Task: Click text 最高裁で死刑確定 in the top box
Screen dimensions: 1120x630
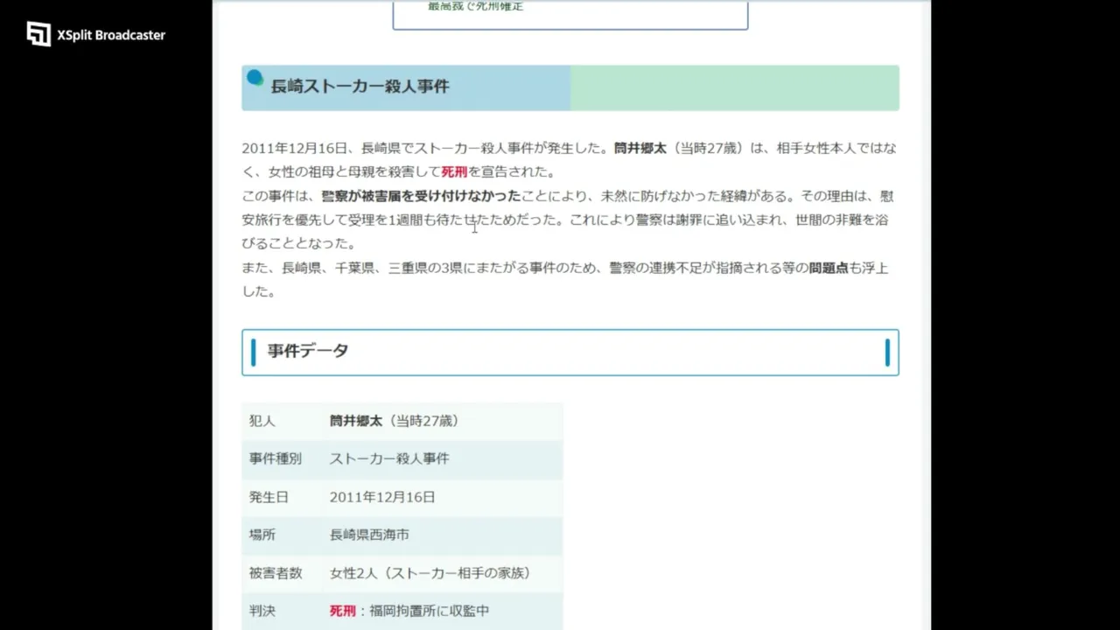Action: (x=475, y=6)
